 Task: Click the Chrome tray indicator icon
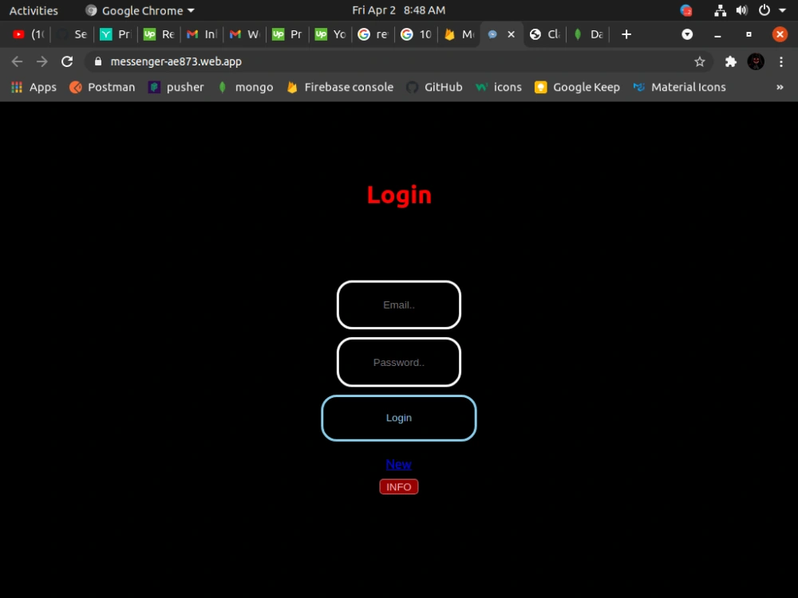[686, 10]
